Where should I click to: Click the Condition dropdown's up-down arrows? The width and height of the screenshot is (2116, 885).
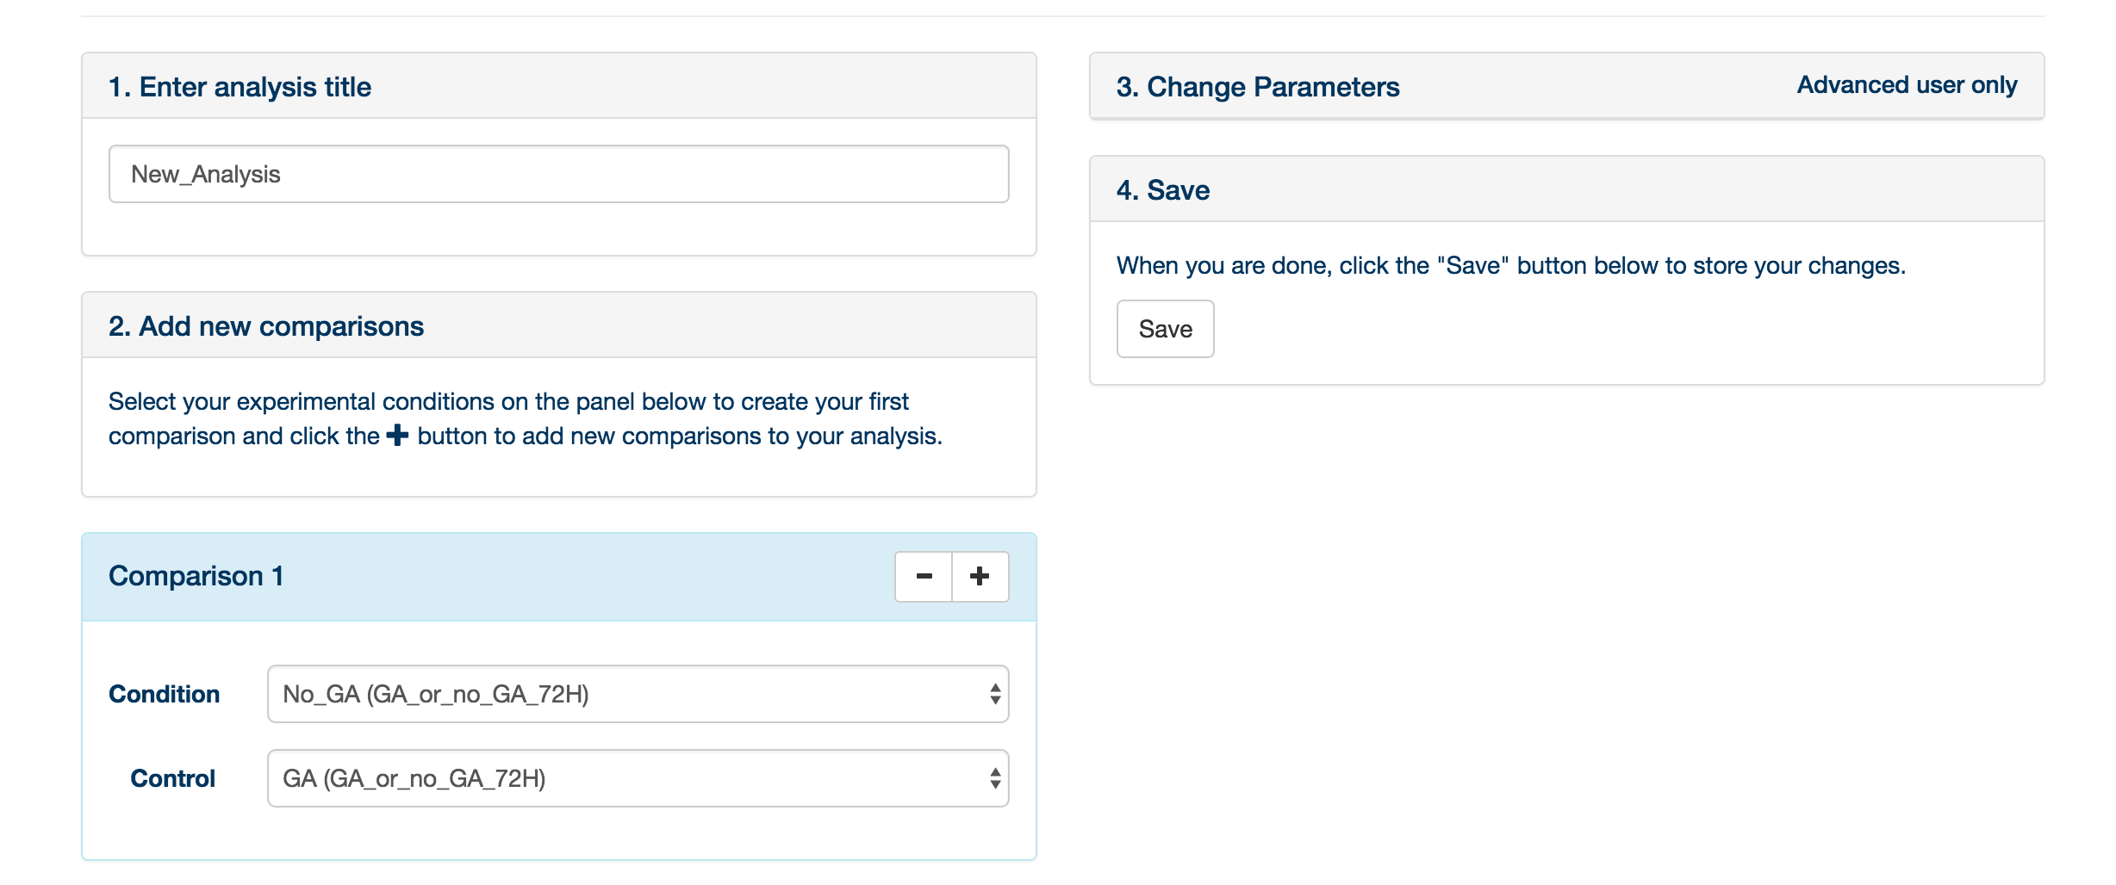(x=995, y=694)
